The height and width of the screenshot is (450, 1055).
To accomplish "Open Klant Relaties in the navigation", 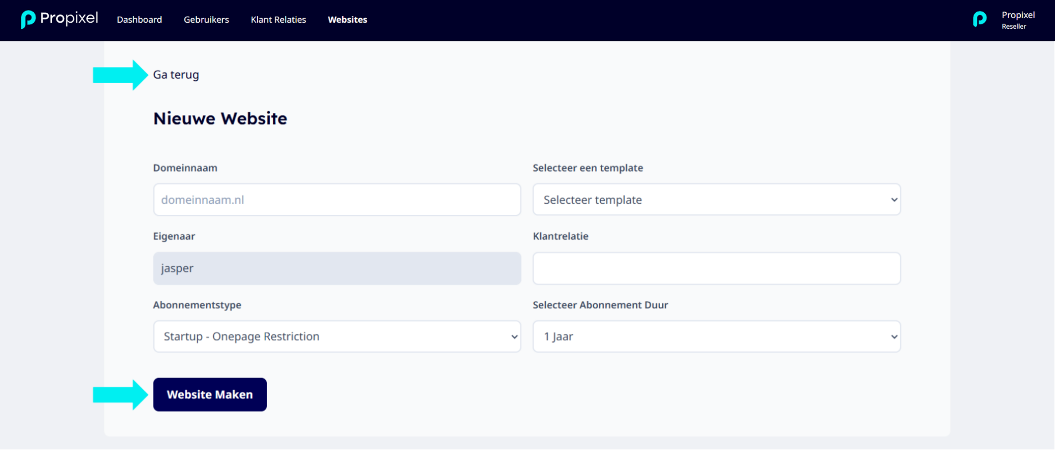I will point(279,19).
